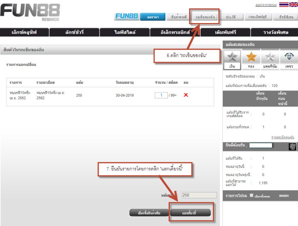Select the ไลฟ์สไตล์ category menu
The image size is (298, 226).
125,33
